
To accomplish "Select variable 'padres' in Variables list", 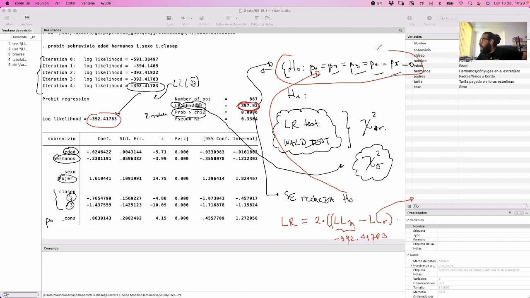I will pos(419,77).
